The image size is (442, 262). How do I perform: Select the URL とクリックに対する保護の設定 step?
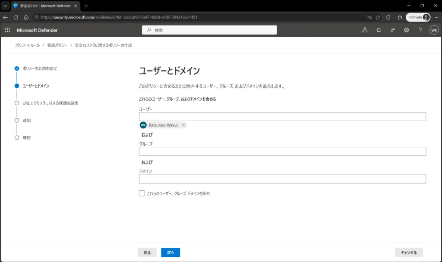click(50, 103)
